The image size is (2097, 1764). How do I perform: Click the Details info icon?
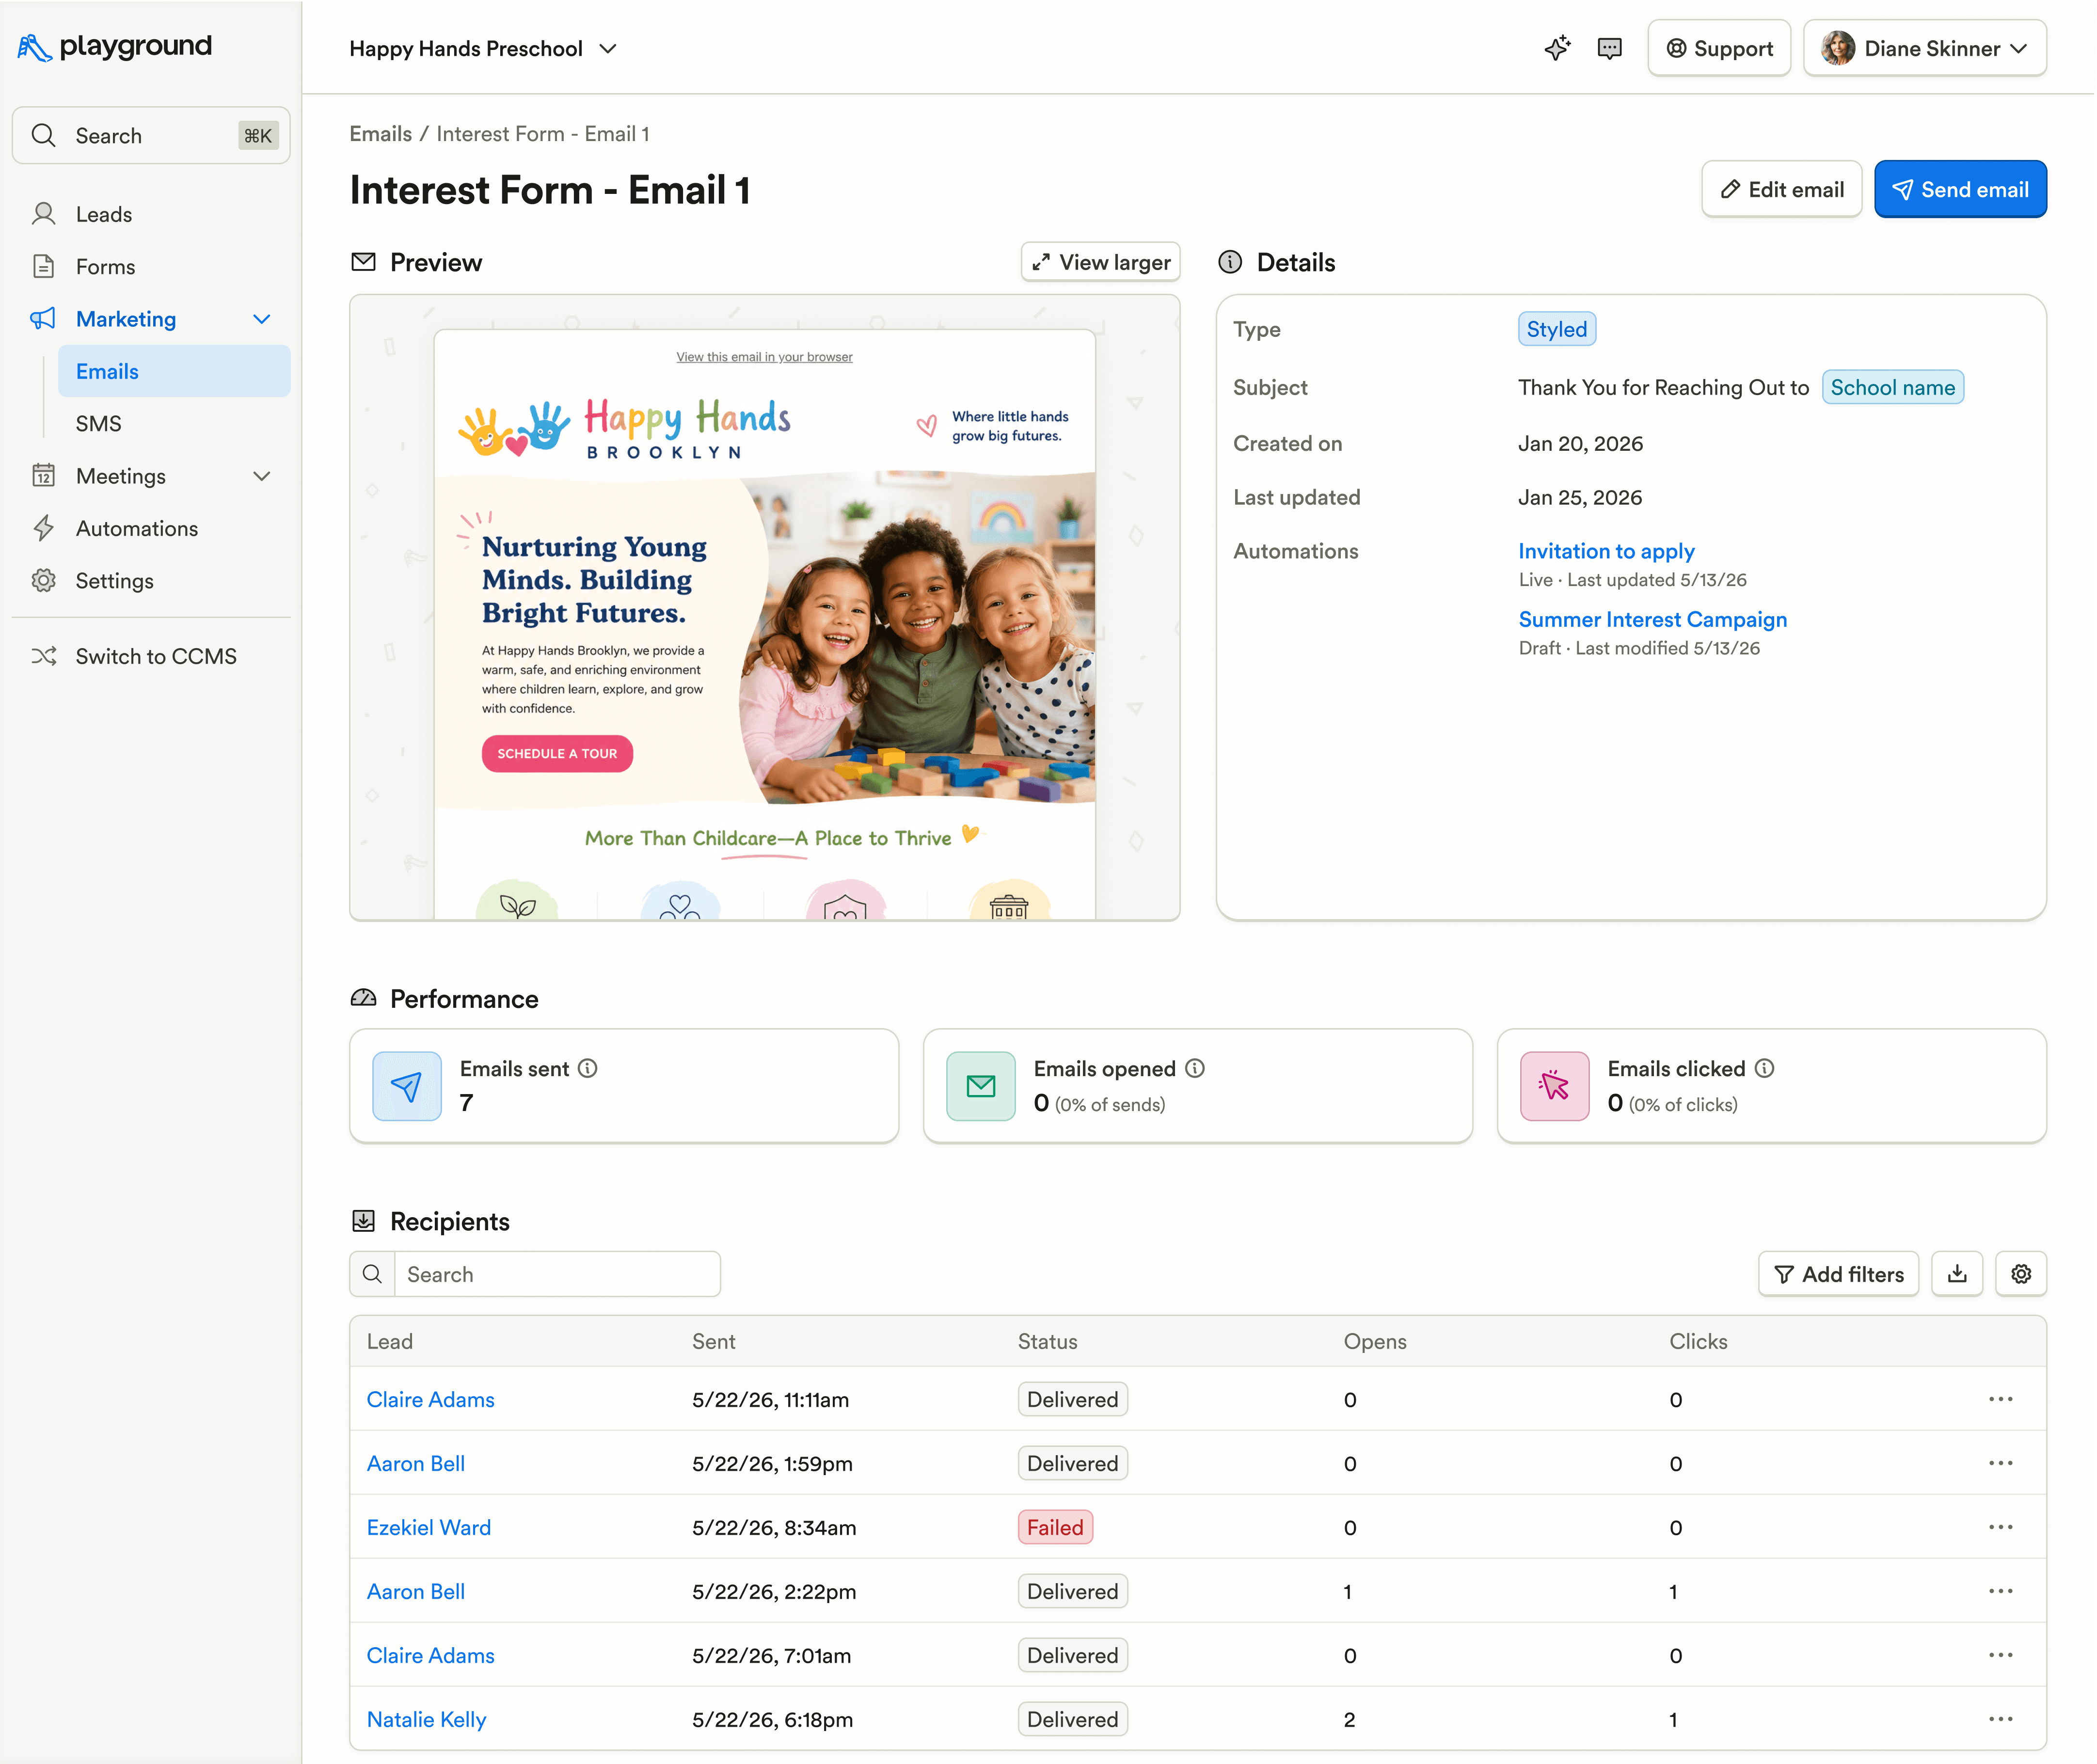tap(1230, 262)
